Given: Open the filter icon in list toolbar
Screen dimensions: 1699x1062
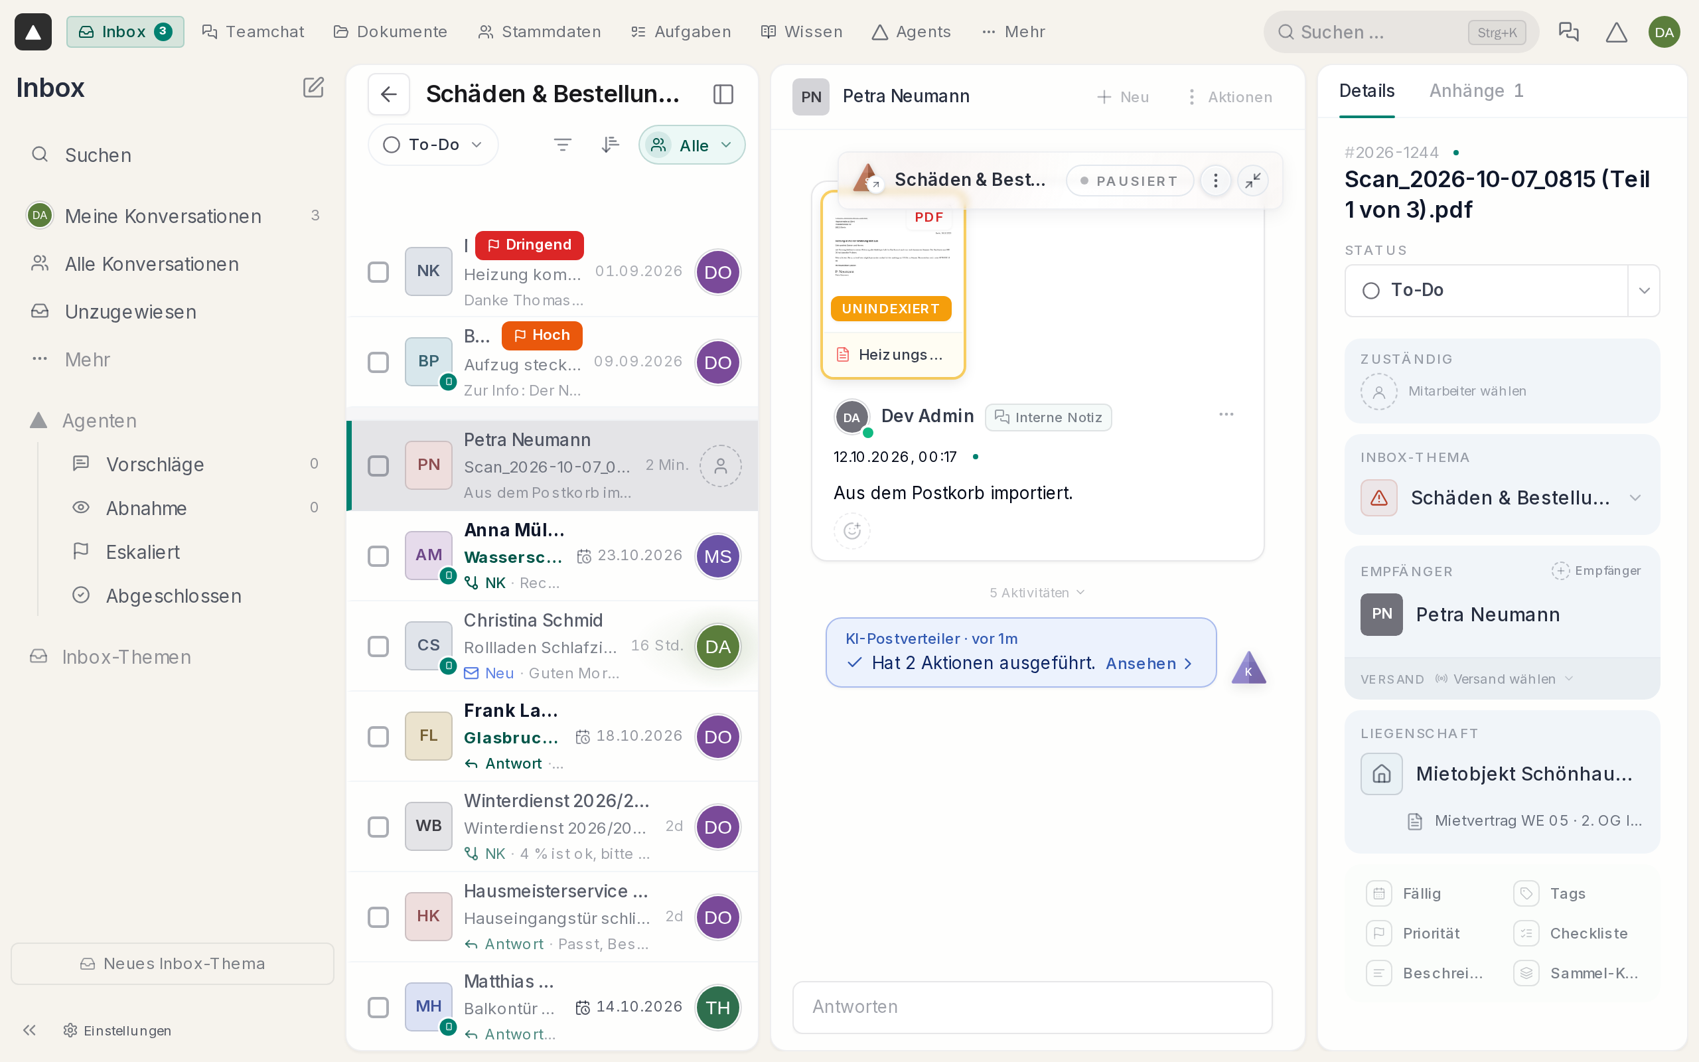Looking at the screenshot, I should pos(562,145).
